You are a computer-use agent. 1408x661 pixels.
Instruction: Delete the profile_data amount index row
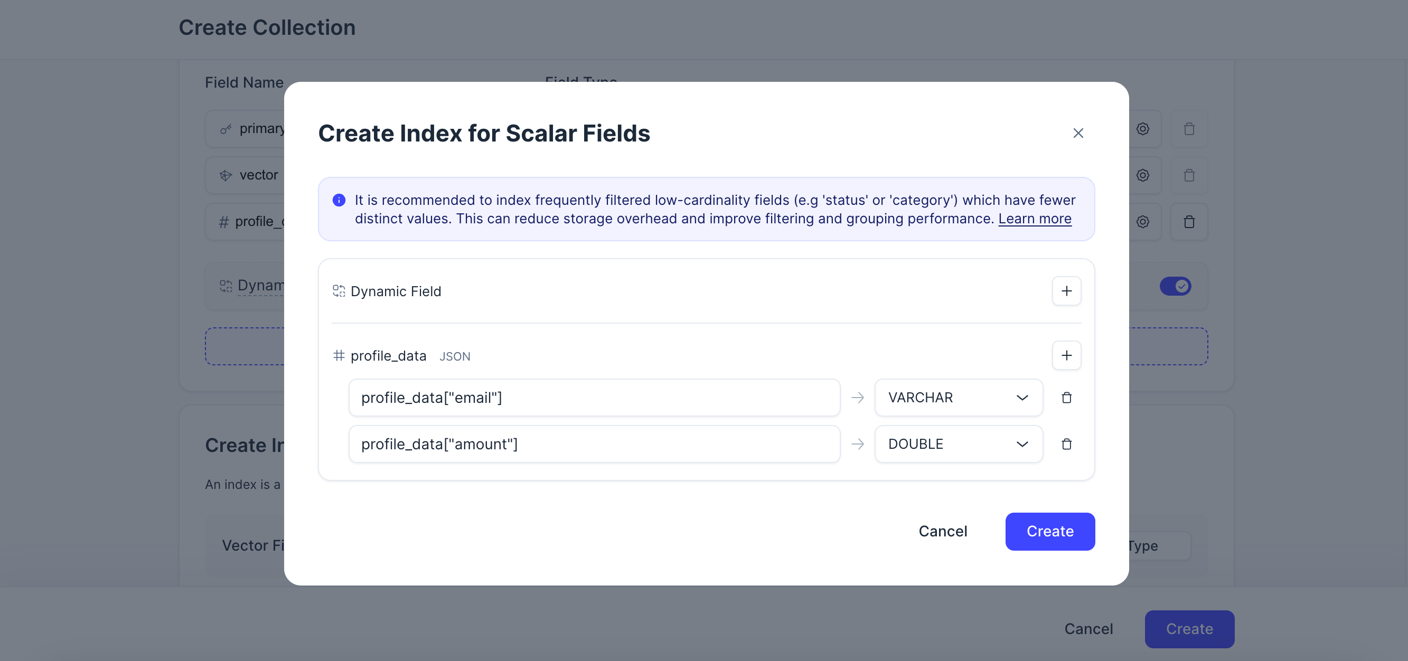click(x=1066, y=444)
